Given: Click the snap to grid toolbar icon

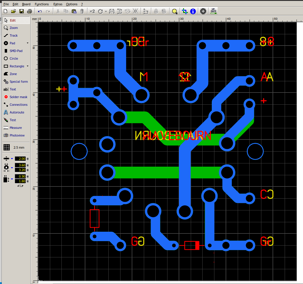Looking at the screenshot, I should pyautogui.click(x=136, y=12).
